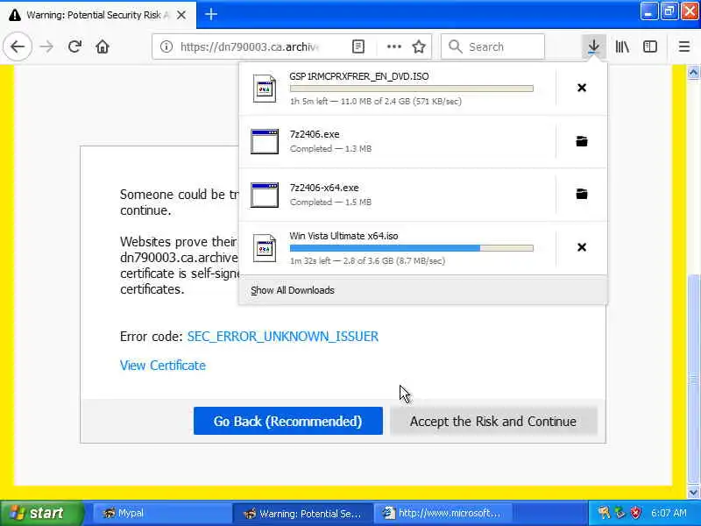This screenshot has width=701, height=526.
Task: Click the View Certificate link
Action: [x=163, y=366]
